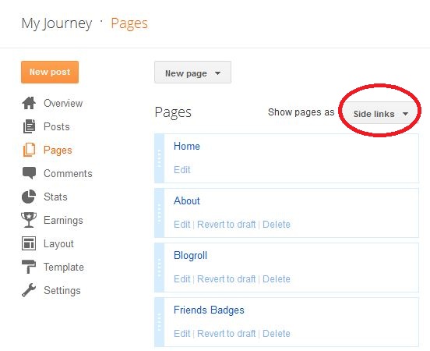This screenshot has height=351, width=430.
Task: Open Overview in the sidebar
Action: click(63, 103)
